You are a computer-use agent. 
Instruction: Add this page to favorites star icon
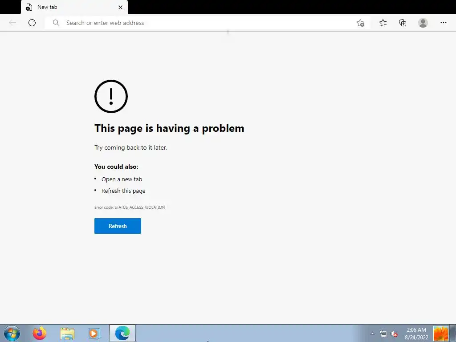[360, 23]
